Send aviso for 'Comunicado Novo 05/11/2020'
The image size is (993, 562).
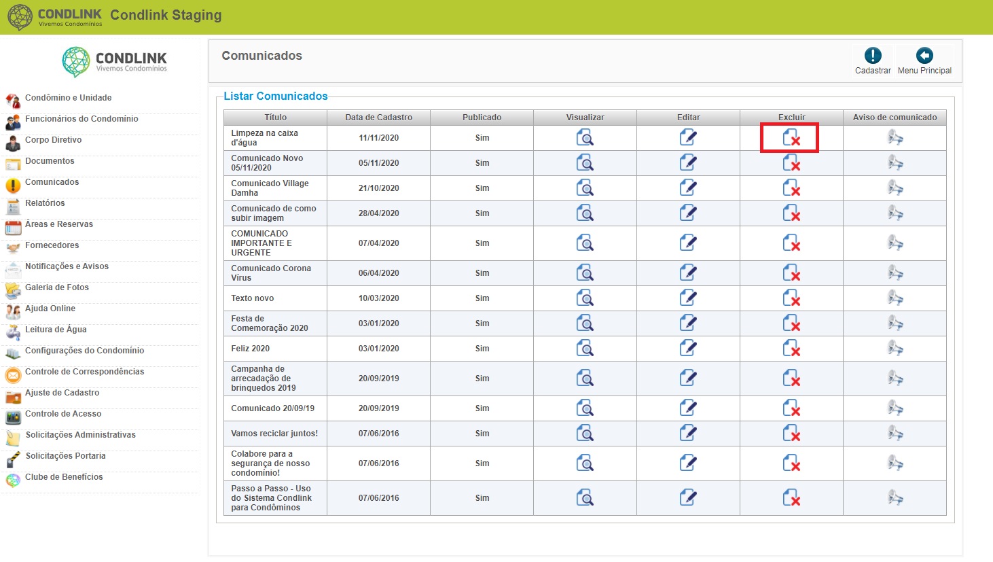tap(895, 163)
